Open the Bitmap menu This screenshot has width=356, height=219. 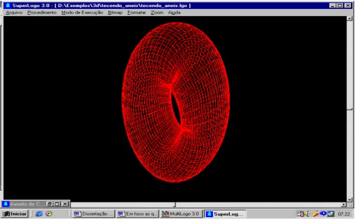[115, 12]
